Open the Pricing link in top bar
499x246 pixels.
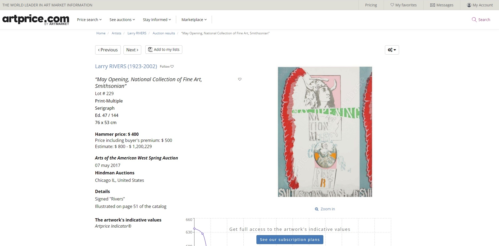click(x=371, y=5)
